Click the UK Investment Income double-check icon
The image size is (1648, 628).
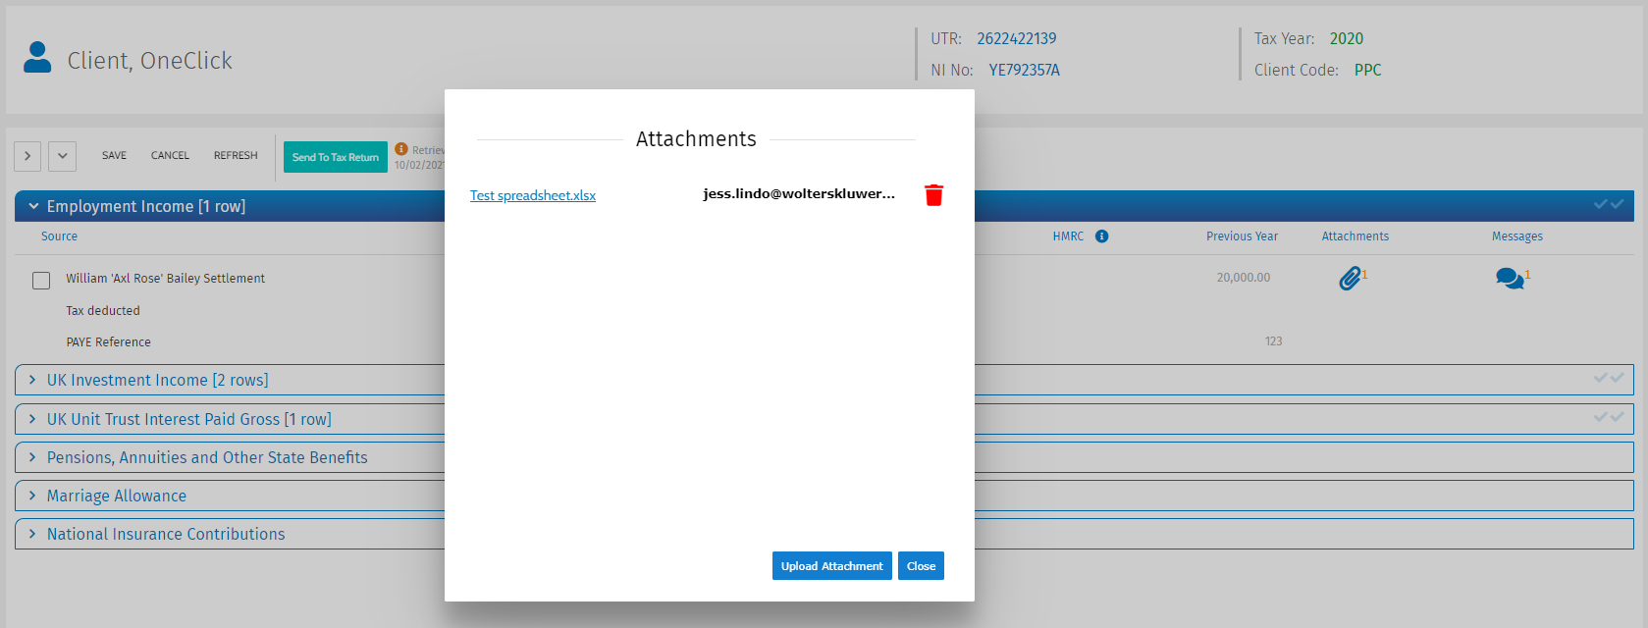click(x=1608, y=378)
